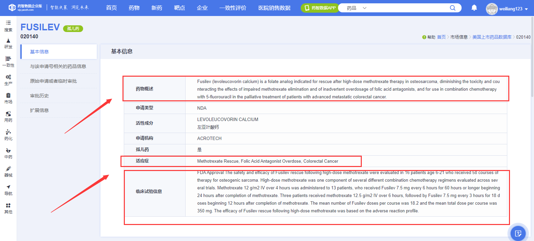This screenshot has width=534, height=241.
Task: Select the 基本信息 side tab
Action: pos(59,52)
